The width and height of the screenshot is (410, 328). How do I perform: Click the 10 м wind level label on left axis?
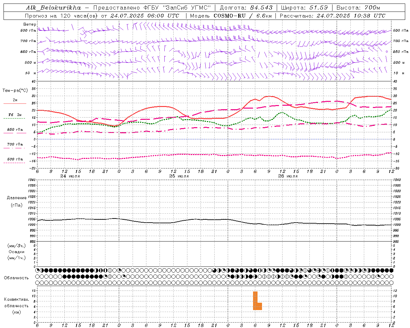(x=31, y=73)
